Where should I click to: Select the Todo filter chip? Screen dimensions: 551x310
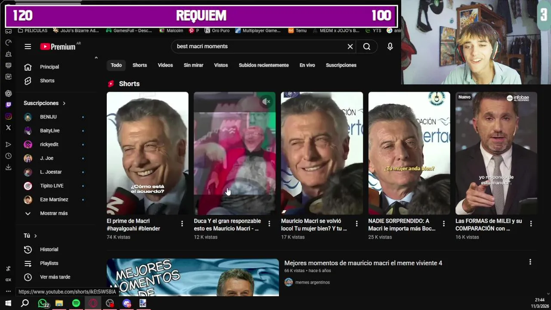click(116, 65)
